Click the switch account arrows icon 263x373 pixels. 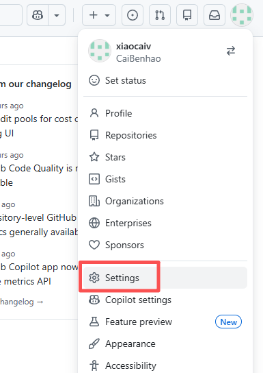click(231, 51)
